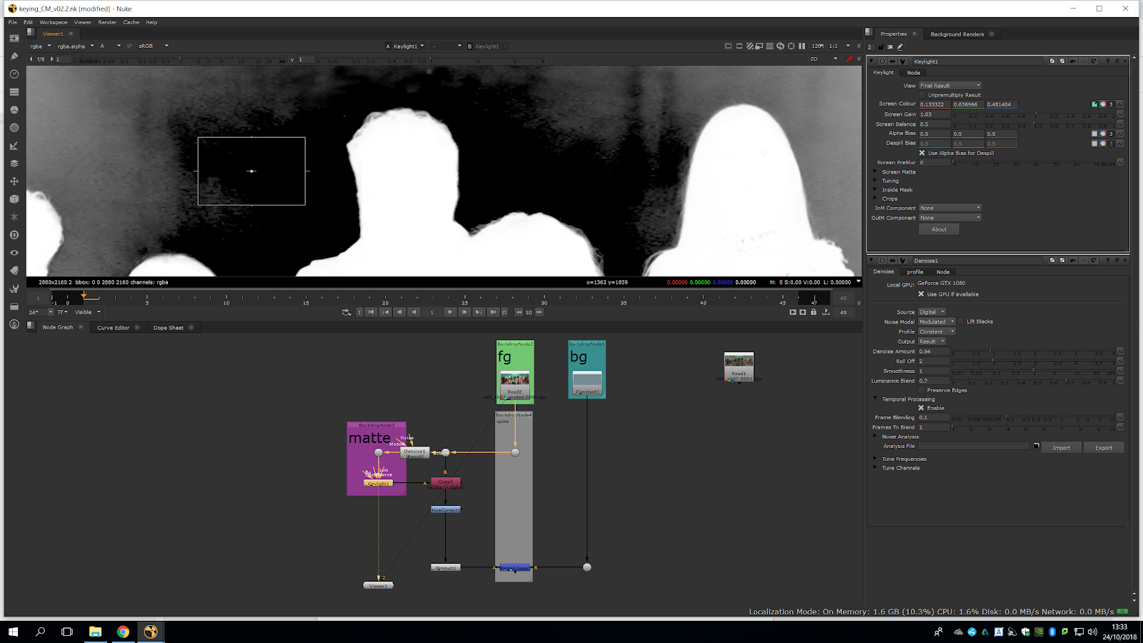Open the Noise Model dropdown
Viewport: 1143px width, 643px height.
click(x=936, y=321)
